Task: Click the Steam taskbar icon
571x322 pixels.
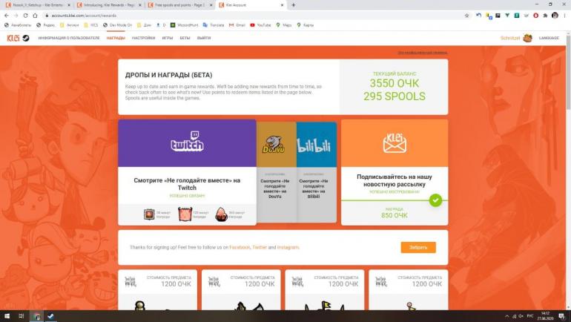Action: pyautogui.click(x=50, y=316)
